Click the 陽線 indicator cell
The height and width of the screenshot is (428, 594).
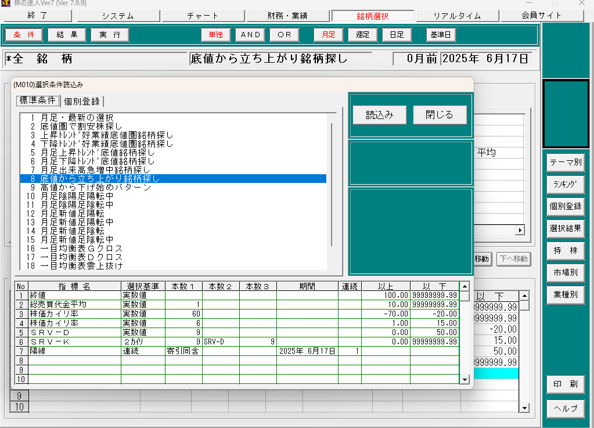pyautogui.click(x=75, y=351)
